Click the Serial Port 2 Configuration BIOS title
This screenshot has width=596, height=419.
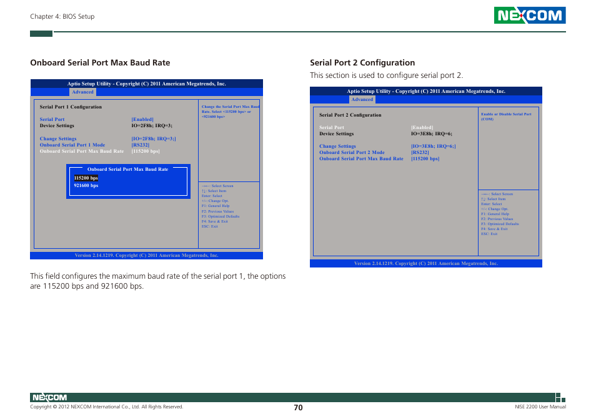click(350, 115)
